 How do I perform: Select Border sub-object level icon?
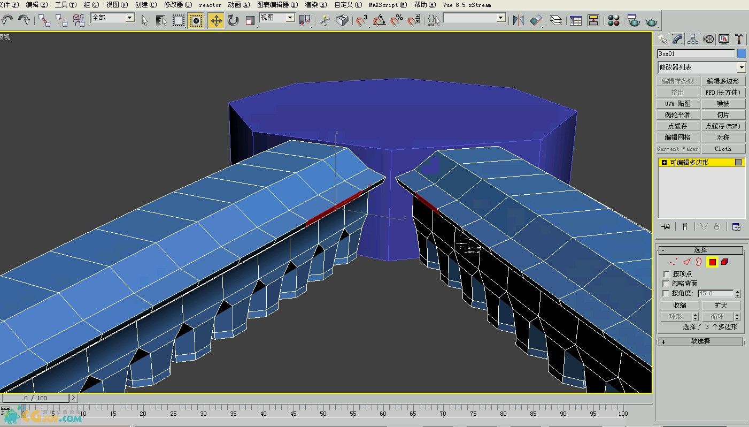[698, 262]
